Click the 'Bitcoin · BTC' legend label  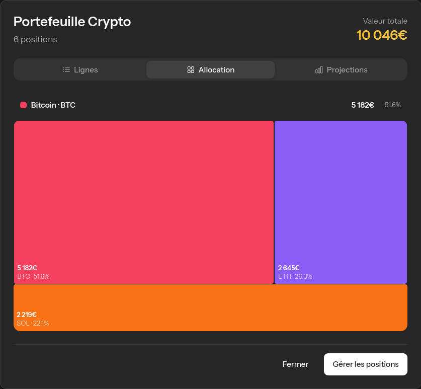[x=53, y=105]
